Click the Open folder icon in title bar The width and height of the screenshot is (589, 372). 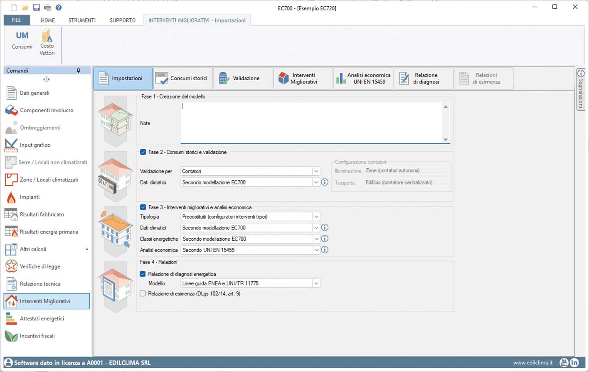[x=25, y=7]
